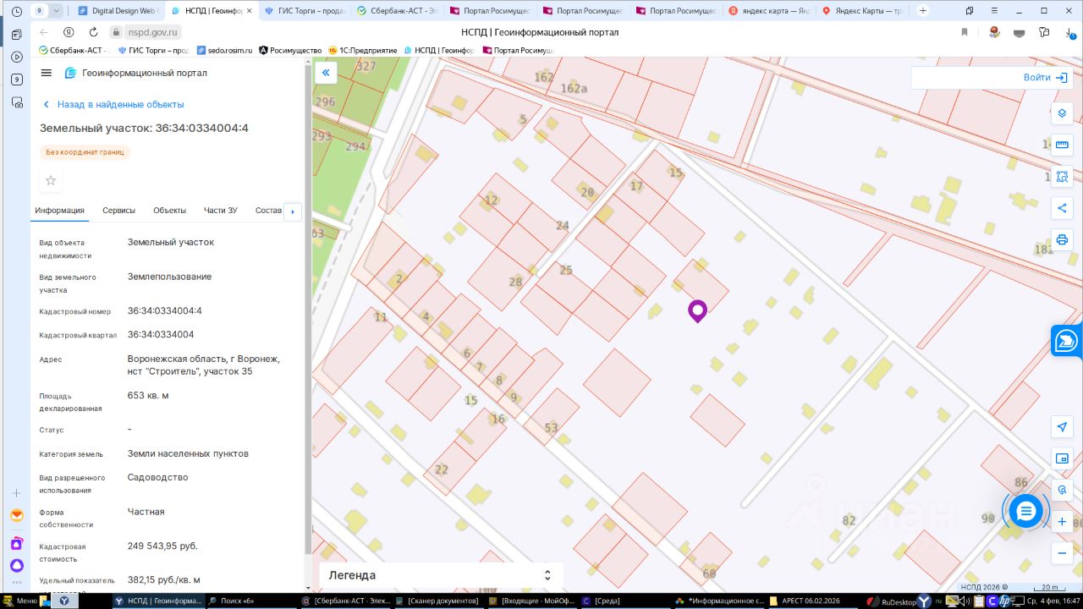Open the tab group dropdown in browser

(57, 11)
